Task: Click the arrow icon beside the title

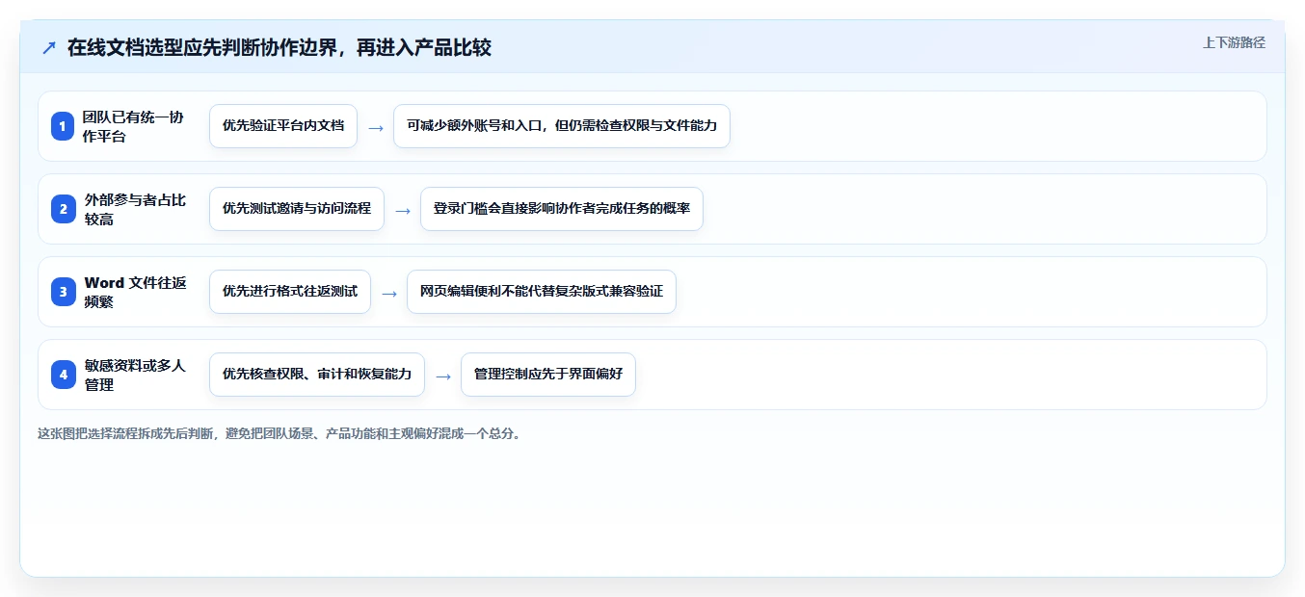Action: [x=49, y=47]
